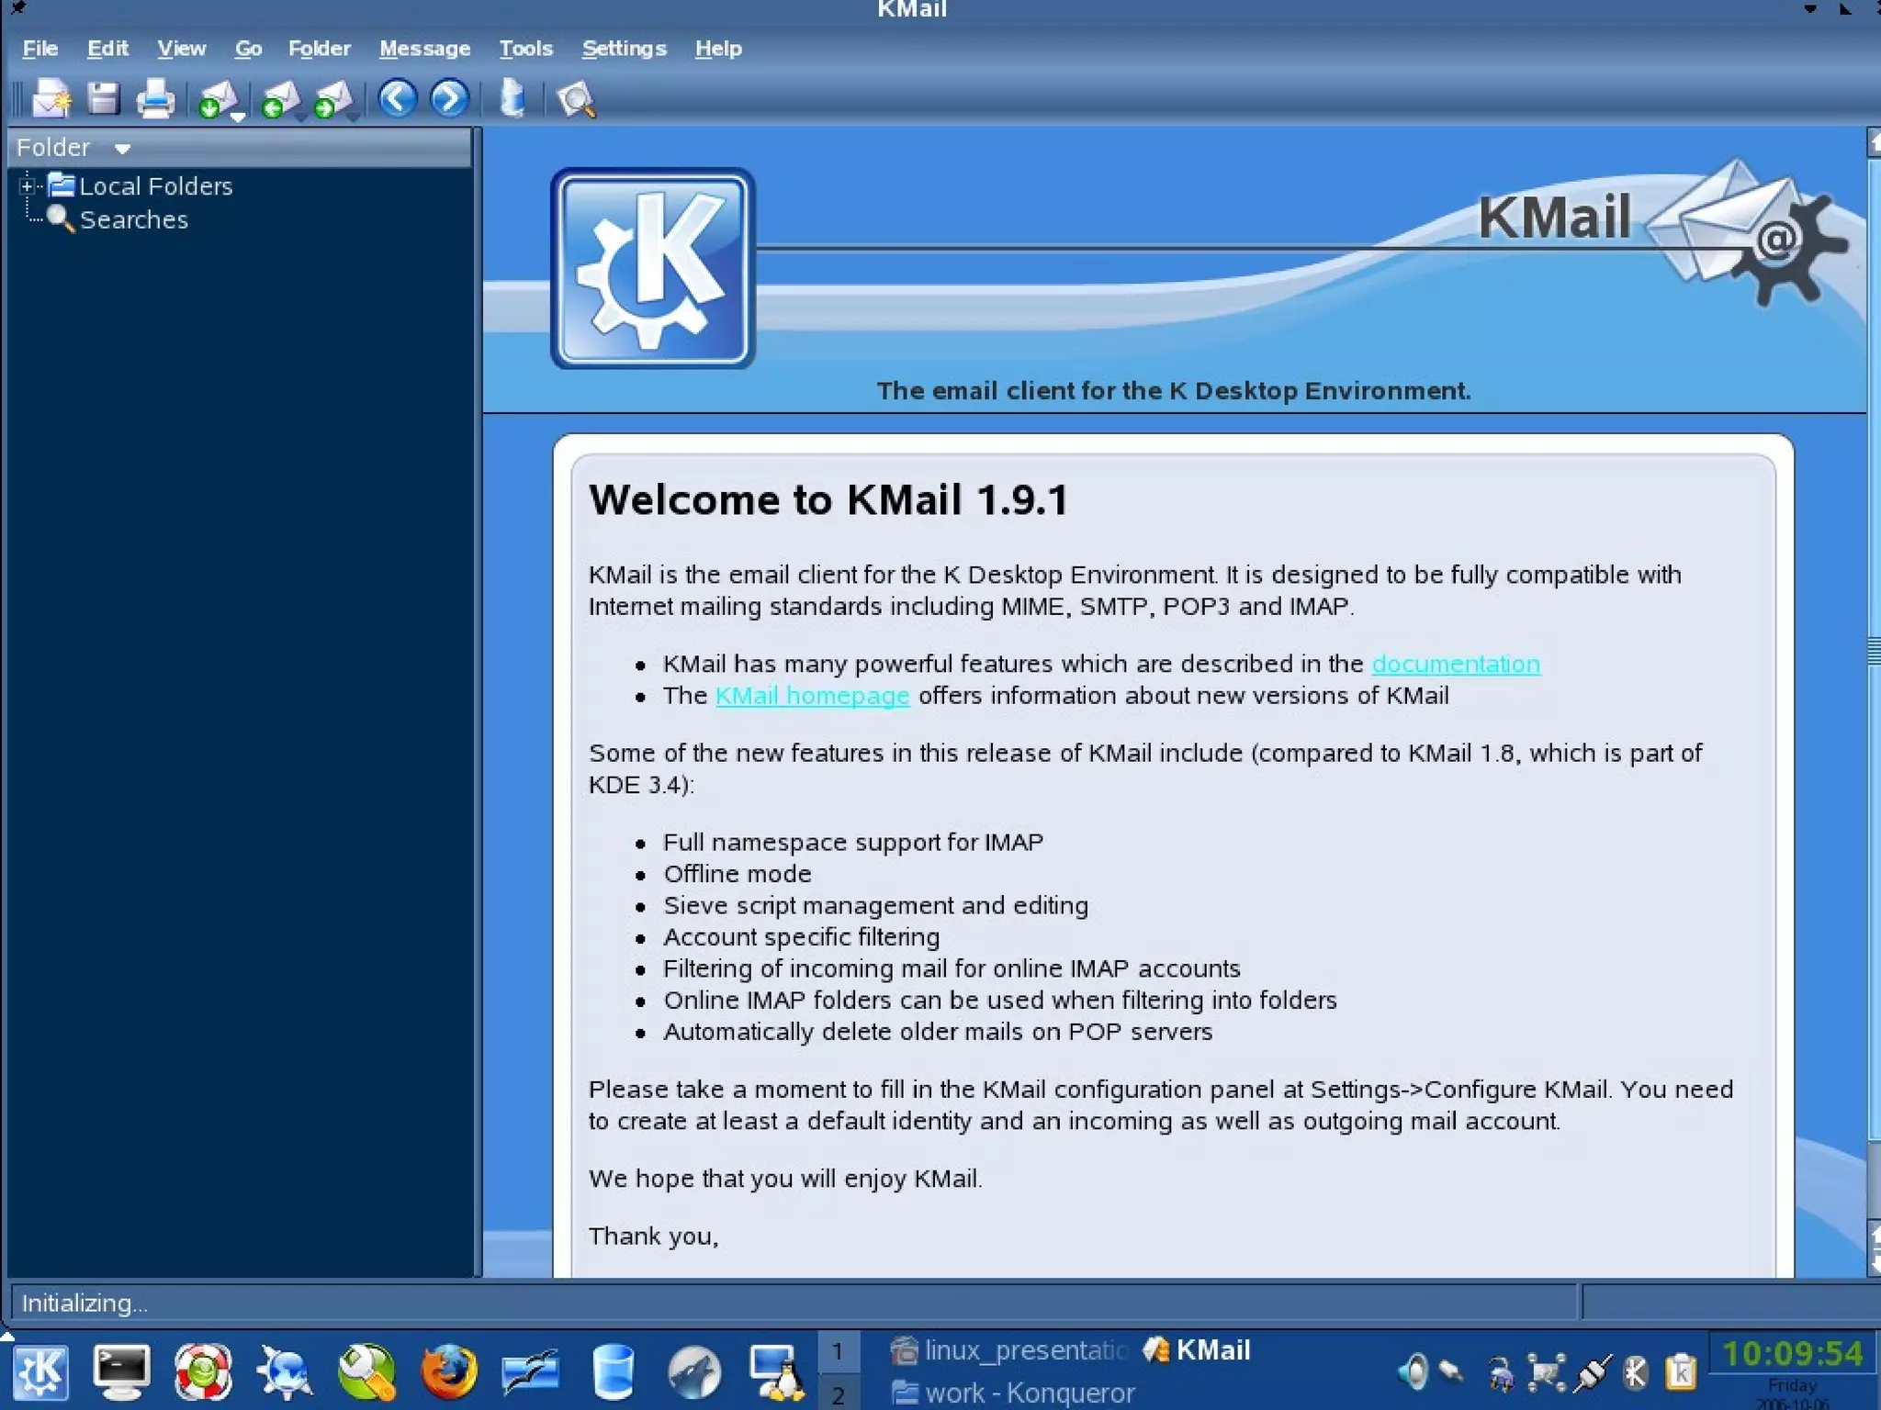Expand the Local Folders tree node

pos(27,186)
